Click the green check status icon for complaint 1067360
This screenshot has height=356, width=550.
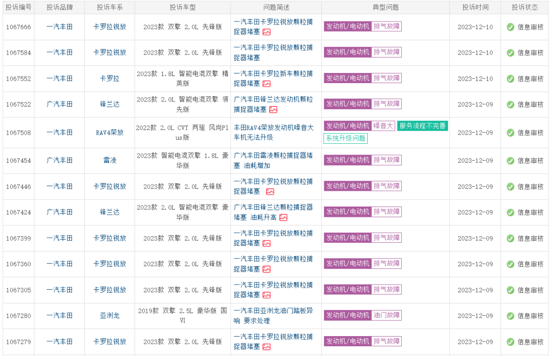[510, 264]
